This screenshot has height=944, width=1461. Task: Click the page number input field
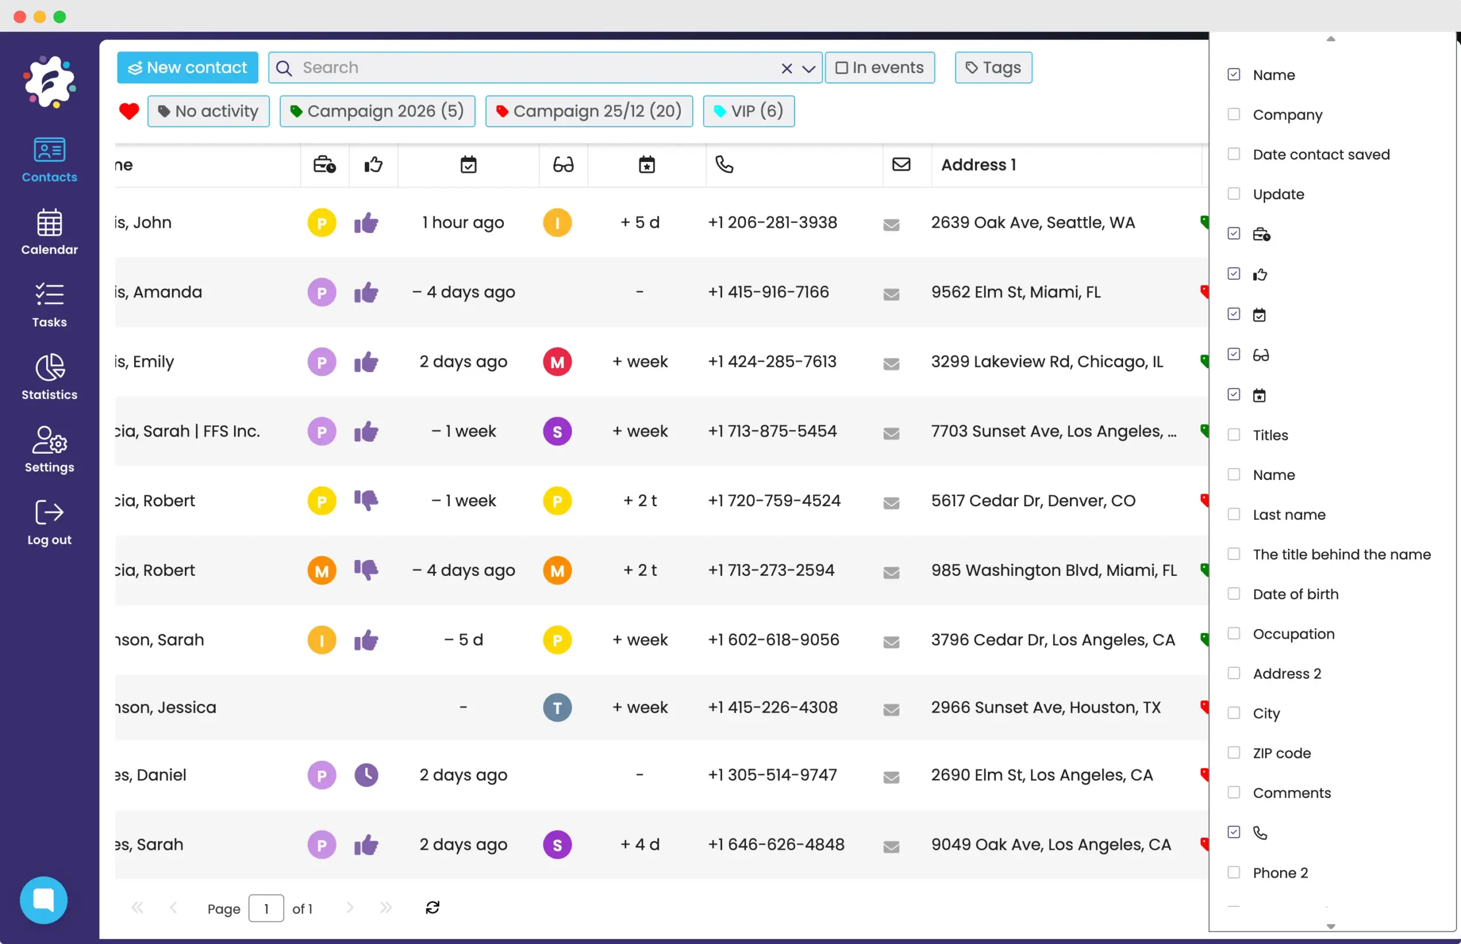(x=266, y=908)
